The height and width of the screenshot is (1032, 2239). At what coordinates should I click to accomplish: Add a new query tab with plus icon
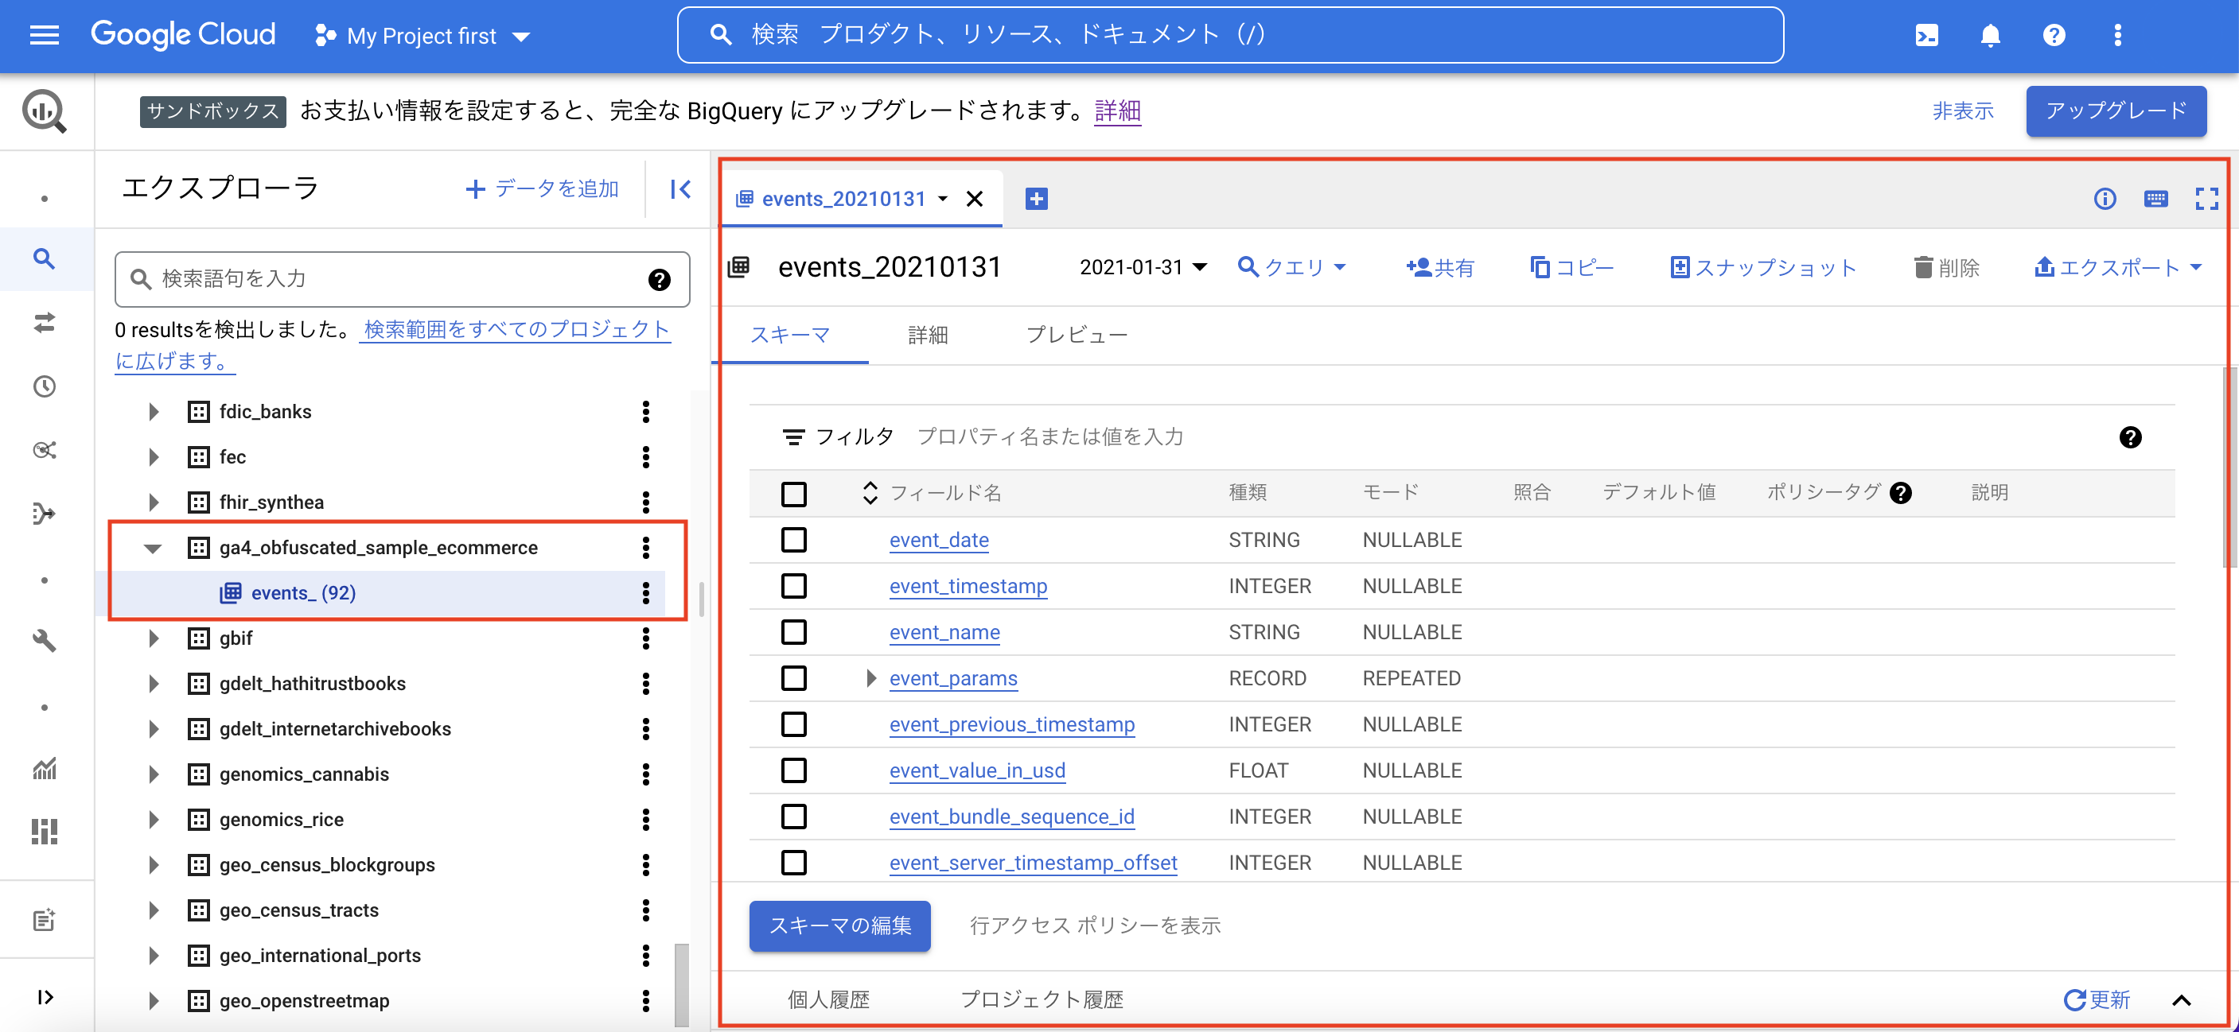click(1036, 199)
